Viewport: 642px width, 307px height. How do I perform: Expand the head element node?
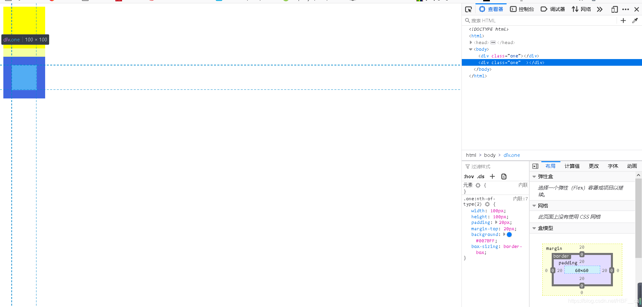(x=471, y=42)
